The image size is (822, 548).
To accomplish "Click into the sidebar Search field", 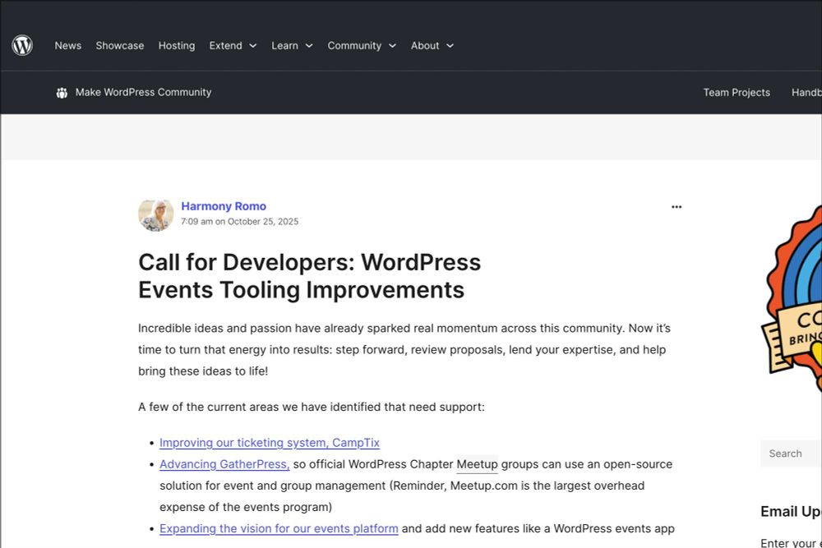I will click(791, 454).
